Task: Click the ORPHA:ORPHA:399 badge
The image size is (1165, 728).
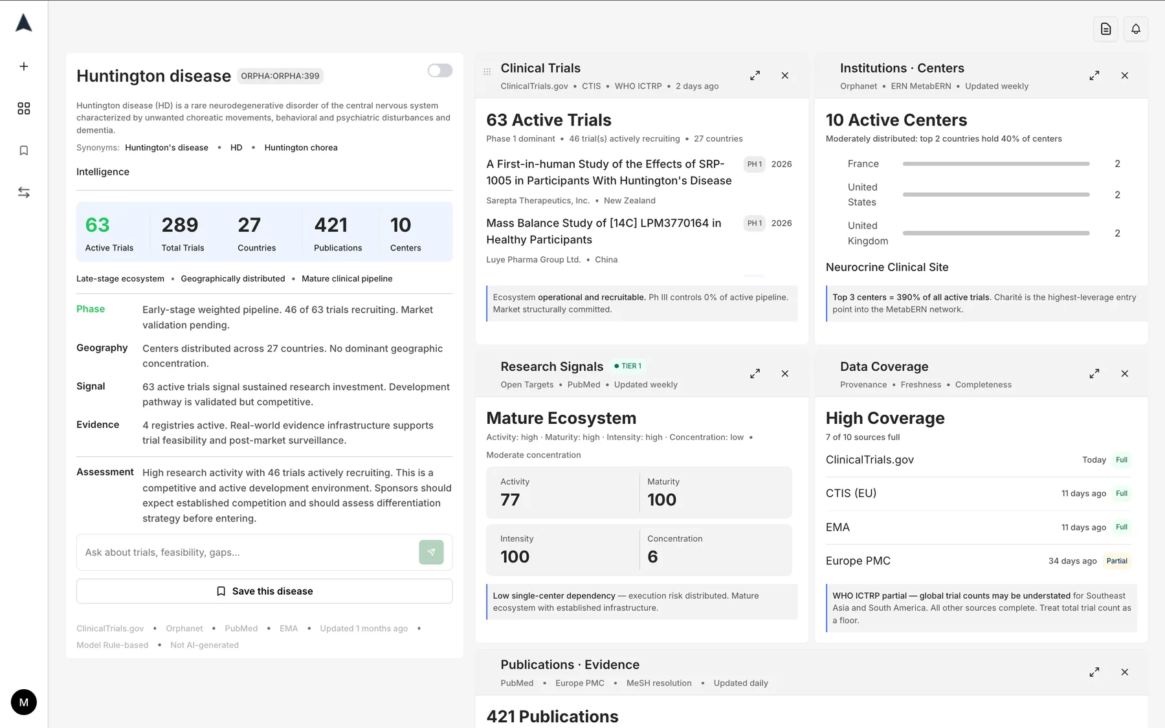Action: click(280, 76)
